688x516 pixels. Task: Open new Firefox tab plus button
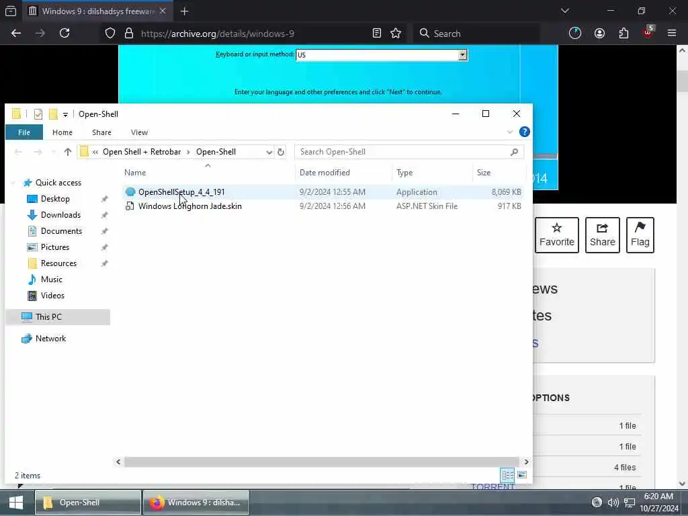(184, 11)
